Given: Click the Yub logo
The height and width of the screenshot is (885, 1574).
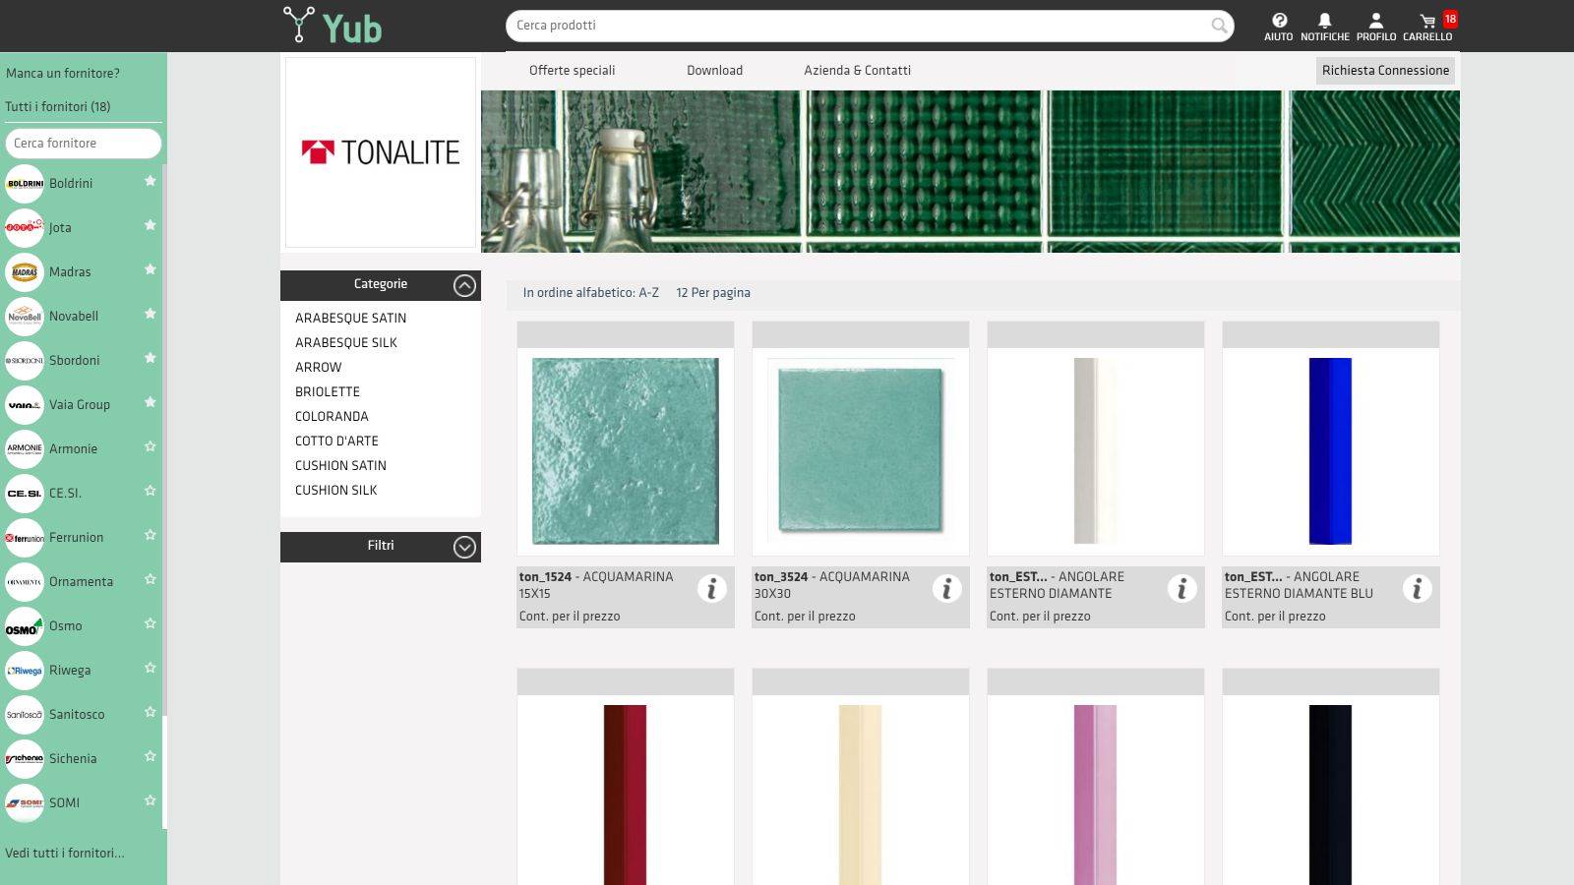Looking at the screenshot, I should tap(332, 27).
